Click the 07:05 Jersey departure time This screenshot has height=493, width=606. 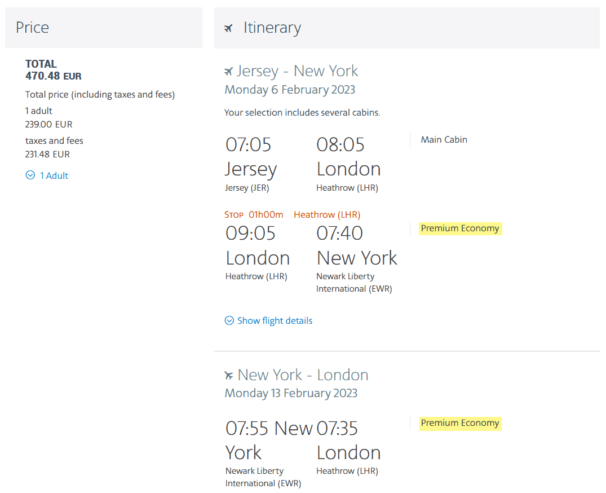(x=249, y=145)
